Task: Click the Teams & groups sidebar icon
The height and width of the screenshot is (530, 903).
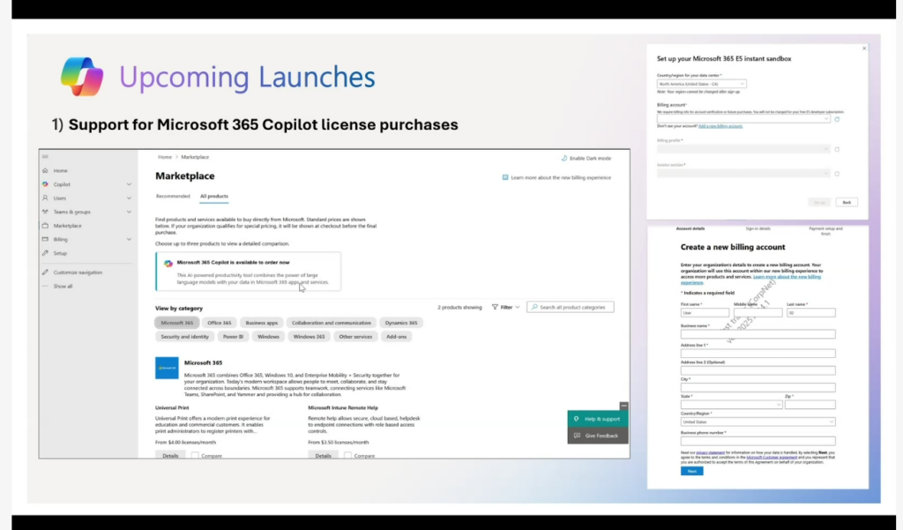Action: coord(45,212)
